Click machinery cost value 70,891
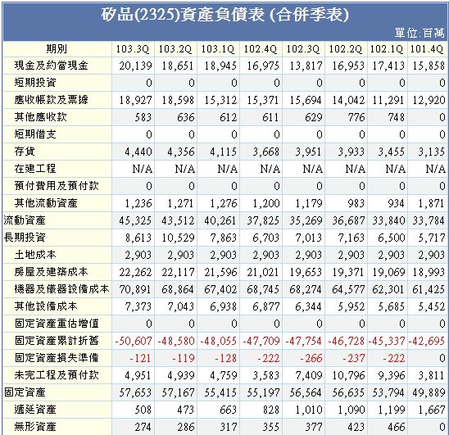449x435 pixels. click(x=135, y=289)
